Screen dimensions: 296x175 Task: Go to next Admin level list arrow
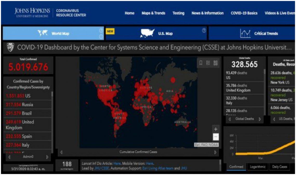(x=47, y=157)
